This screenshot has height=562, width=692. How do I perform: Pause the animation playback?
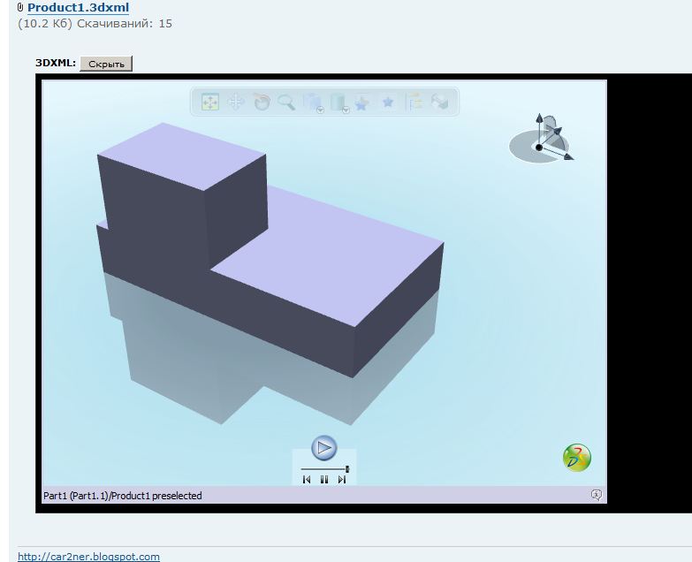(x=324, y=480)
